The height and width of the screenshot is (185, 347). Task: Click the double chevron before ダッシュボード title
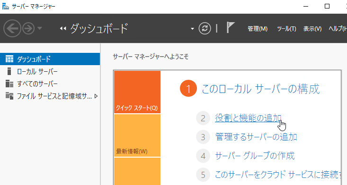pyautogui.click(x=63, y=28)
